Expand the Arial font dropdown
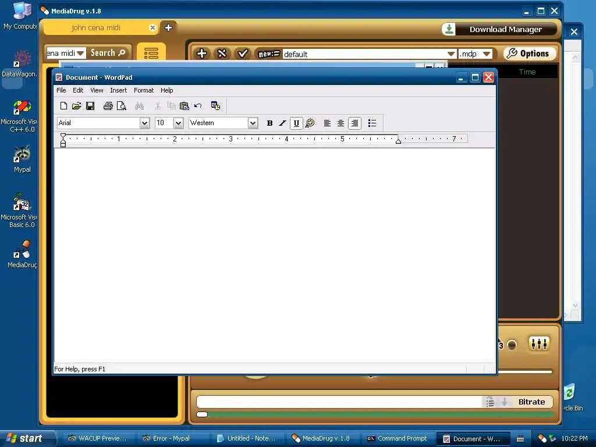The image size is (596, 447). click(144, 123)
